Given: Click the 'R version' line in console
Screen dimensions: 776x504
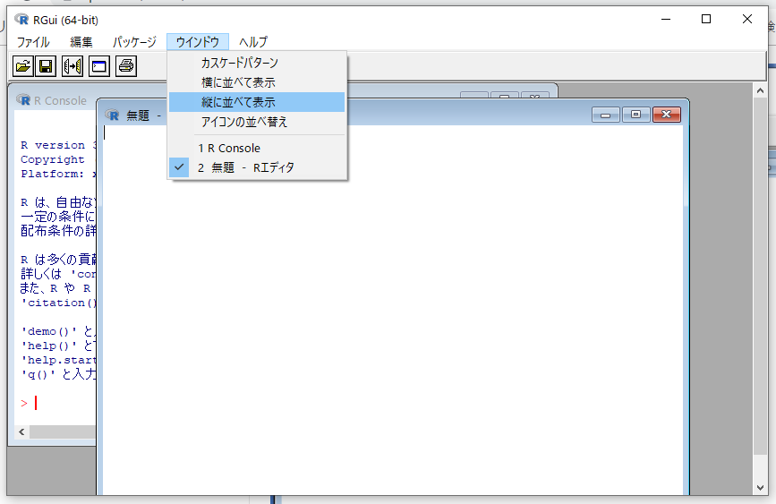Looking at the screenshot, I should (58, 145).
